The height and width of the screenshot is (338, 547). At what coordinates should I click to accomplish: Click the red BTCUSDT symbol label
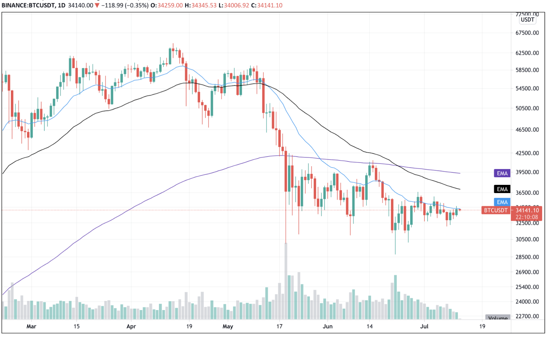(496, 210)
